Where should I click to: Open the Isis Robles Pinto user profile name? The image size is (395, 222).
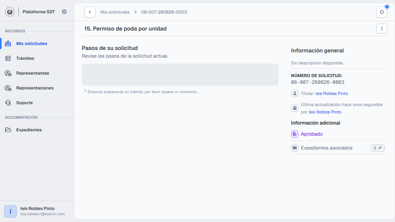pos(37,208)
